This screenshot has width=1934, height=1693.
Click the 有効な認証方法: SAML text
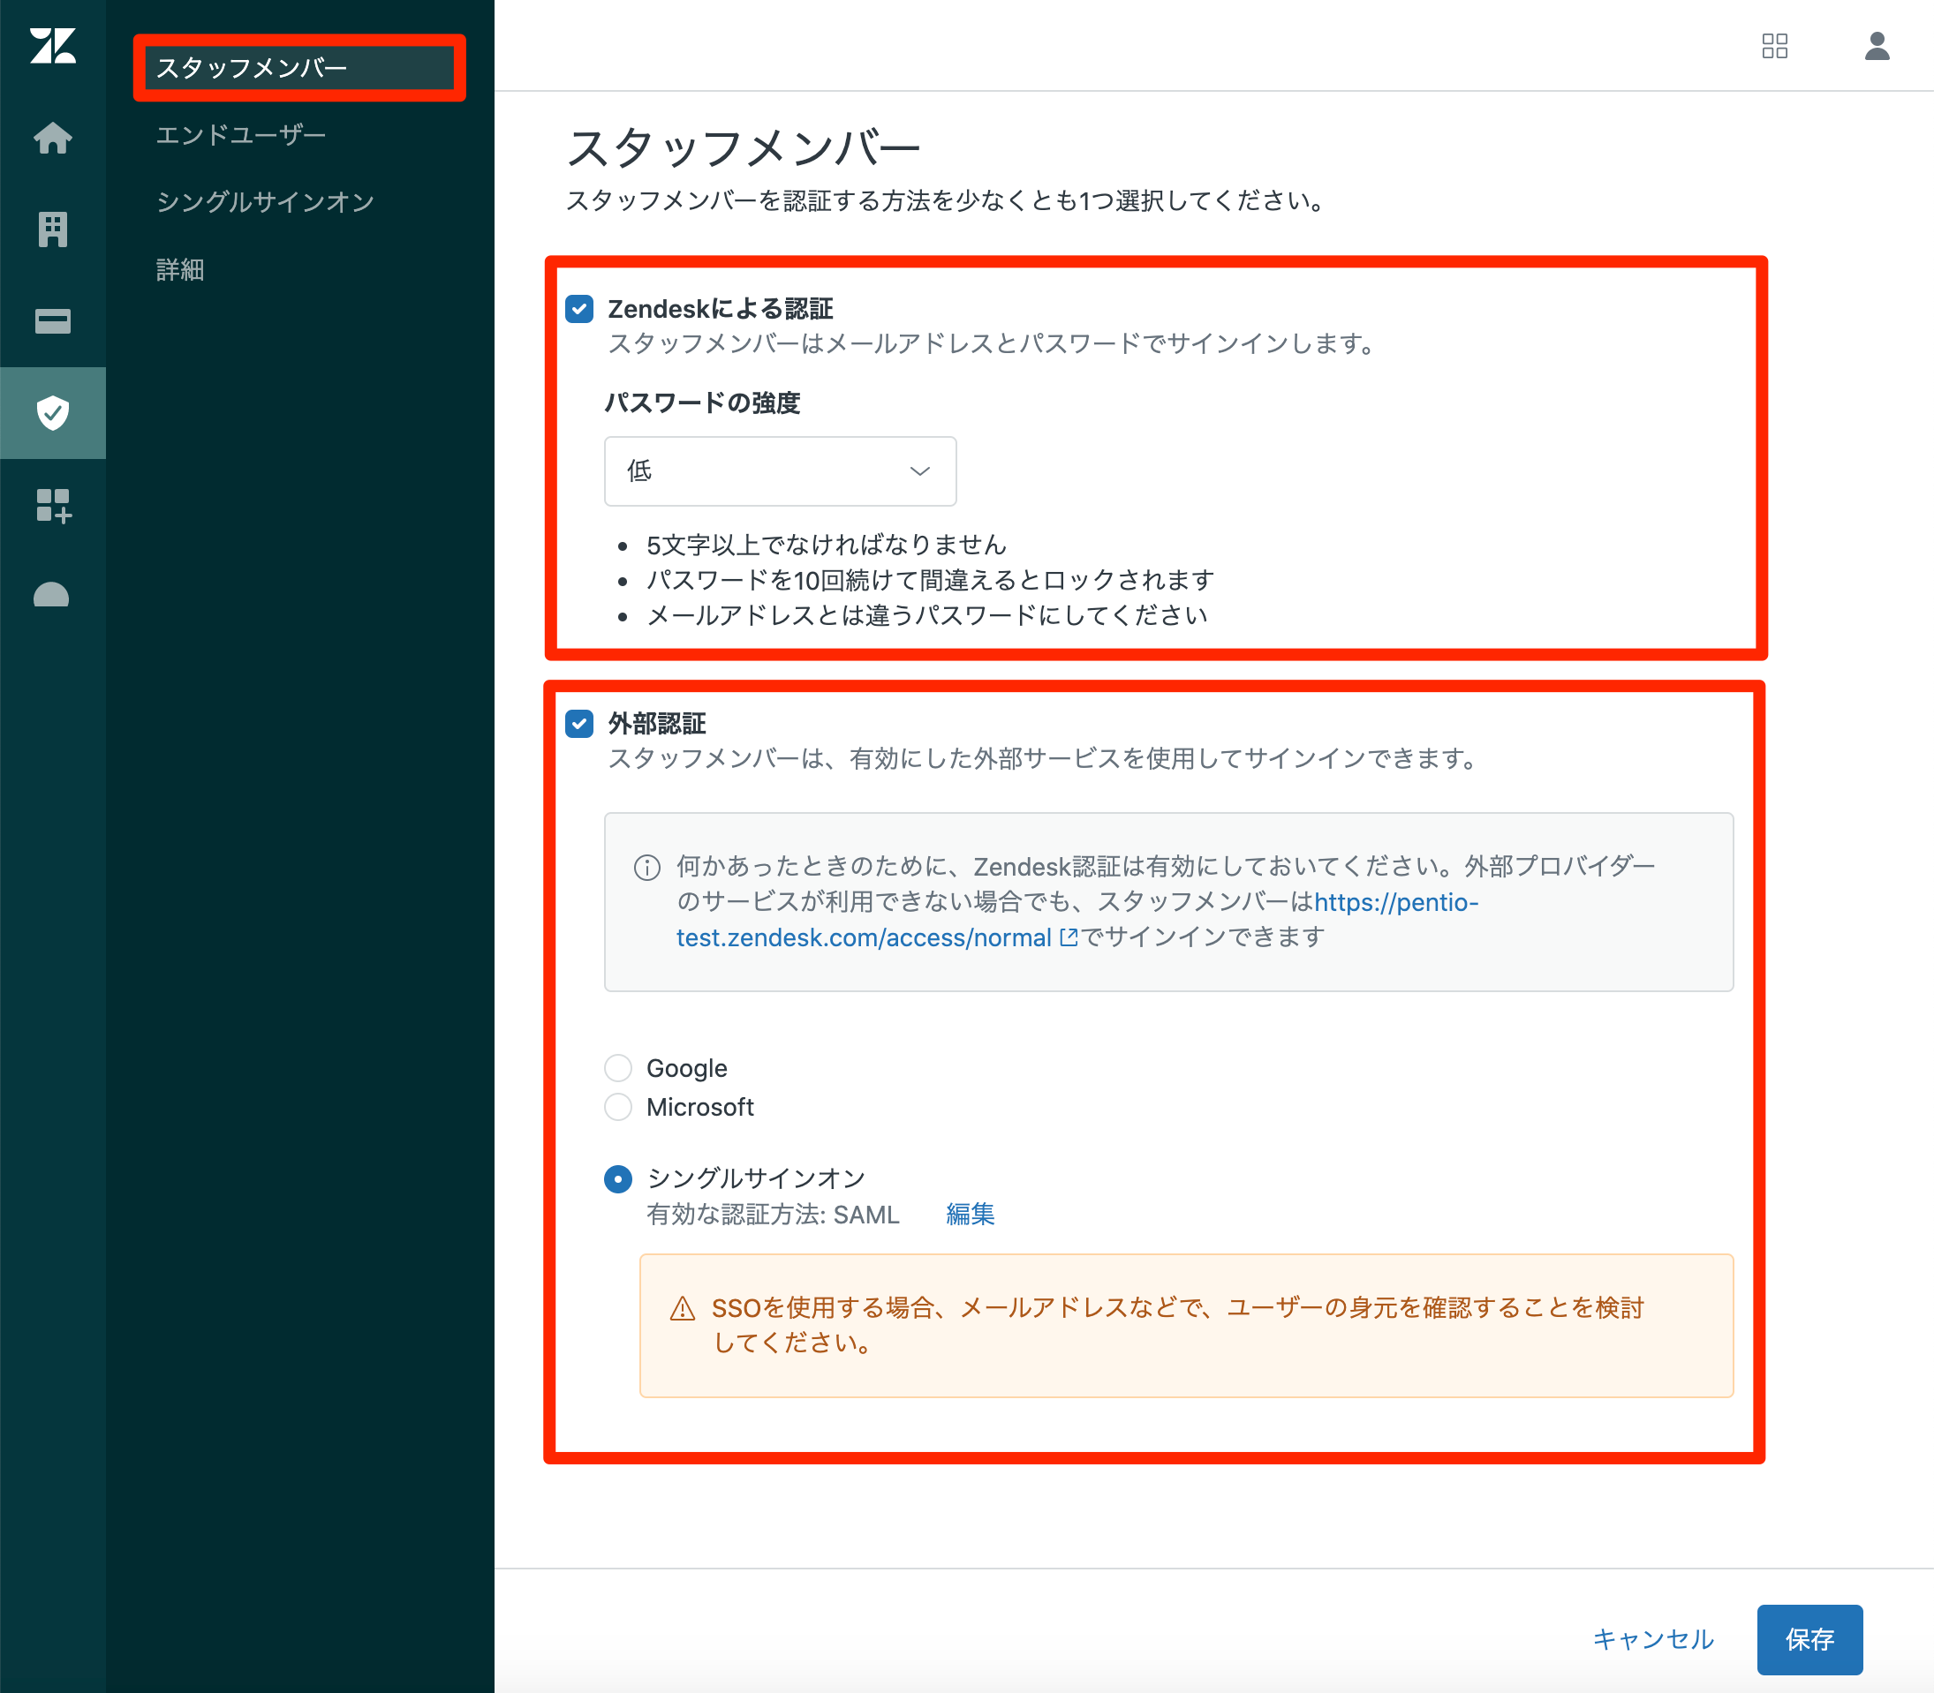tap(774, 1215)
